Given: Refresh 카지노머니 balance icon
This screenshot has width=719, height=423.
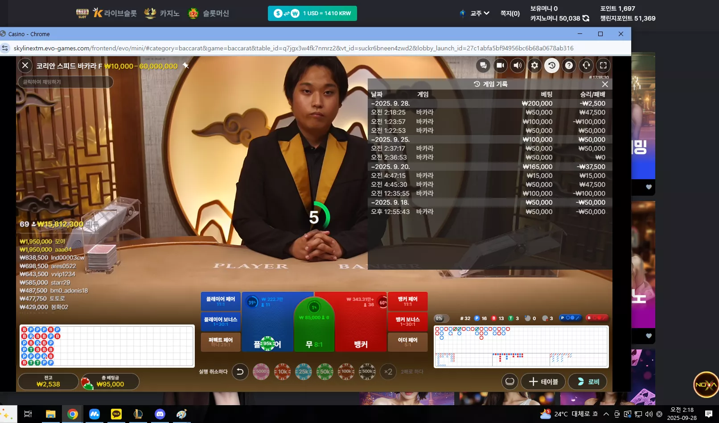Looking at the screenshot, I should [586, 18].
